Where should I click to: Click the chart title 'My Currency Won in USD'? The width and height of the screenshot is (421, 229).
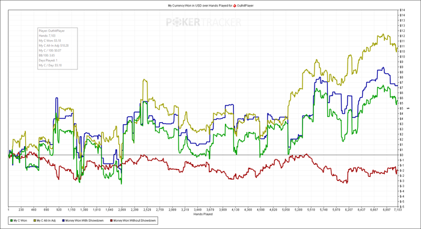(x=185, y=5)
